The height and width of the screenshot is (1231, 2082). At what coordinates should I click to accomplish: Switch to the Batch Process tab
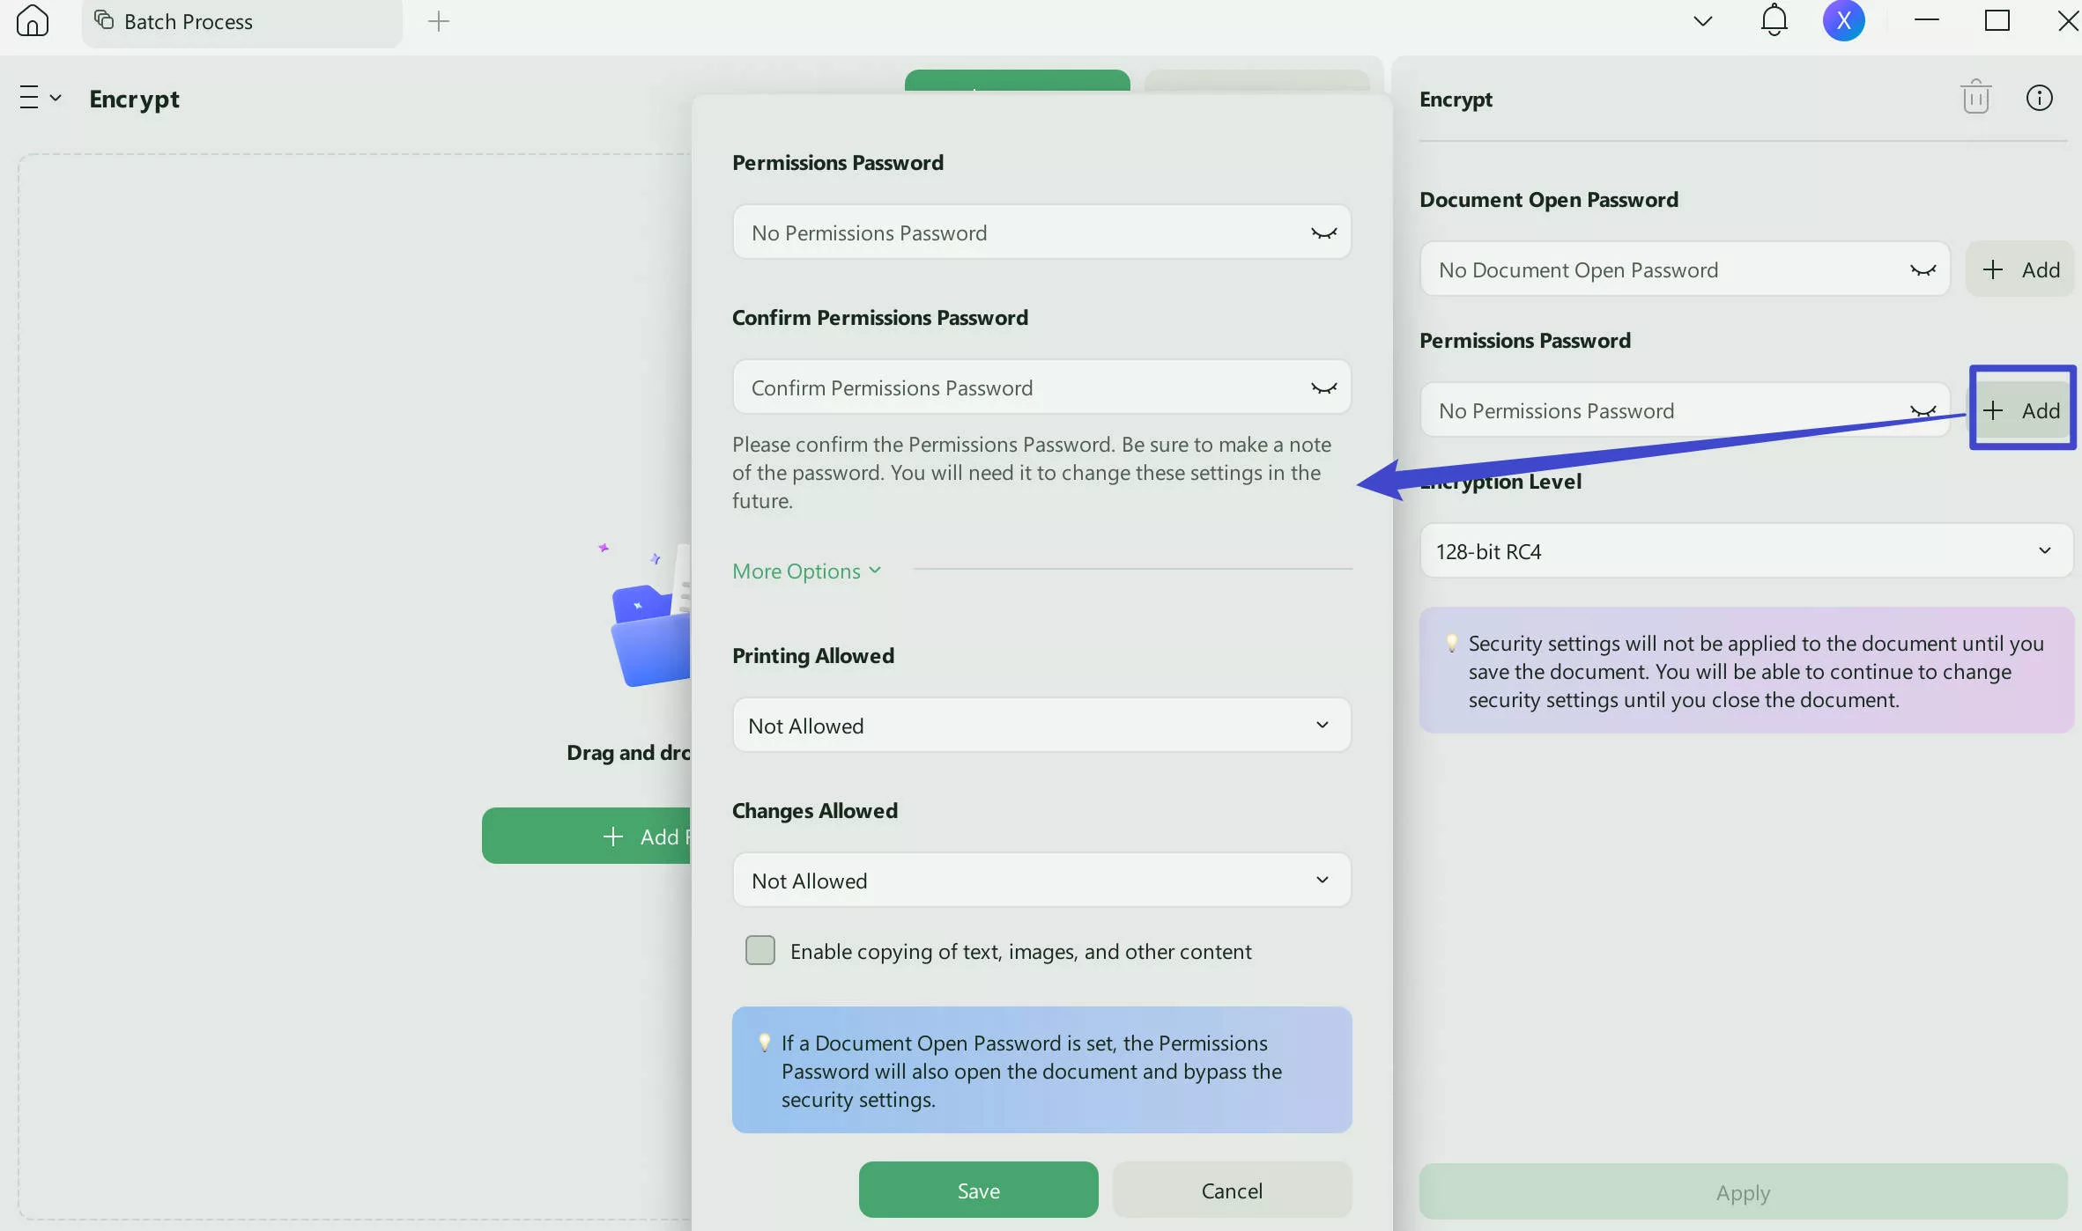coord(188,22)
